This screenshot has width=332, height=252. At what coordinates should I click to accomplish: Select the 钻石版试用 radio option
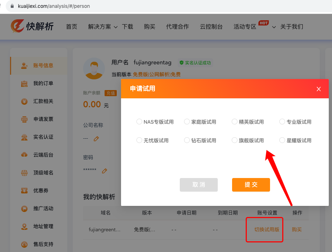click(x=187, y=140)
